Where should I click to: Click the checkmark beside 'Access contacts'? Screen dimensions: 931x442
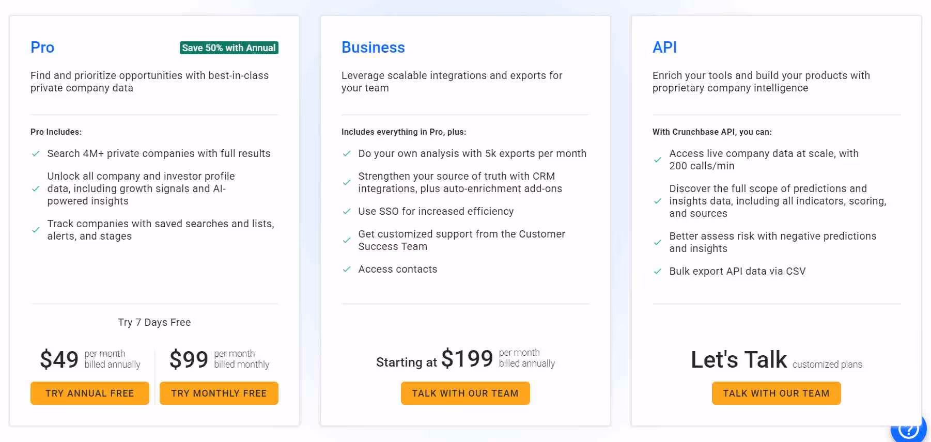347,269
